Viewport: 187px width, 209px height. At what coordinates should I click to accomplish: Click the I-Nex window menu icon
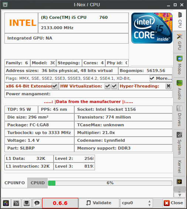click(x=5, y=5)
